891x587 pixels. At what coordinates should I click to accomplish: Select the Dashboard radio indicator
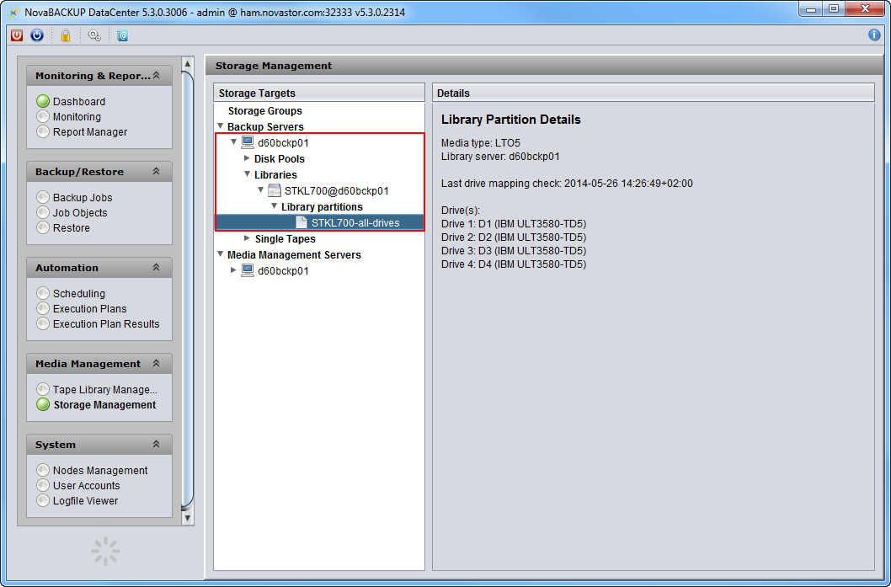pos(43,101)
